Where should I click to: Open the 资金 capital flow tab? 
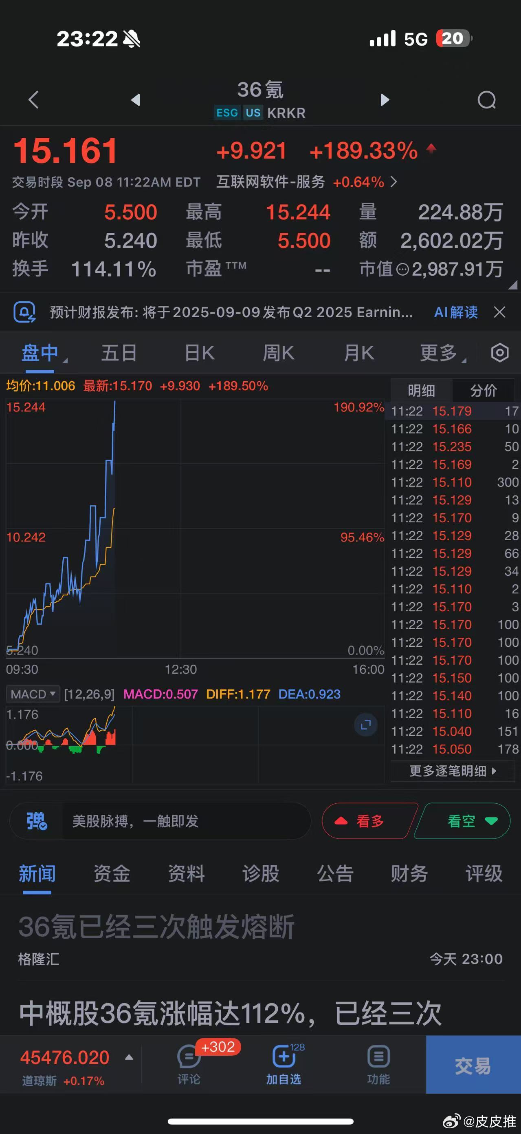click(x=112, y=873)
